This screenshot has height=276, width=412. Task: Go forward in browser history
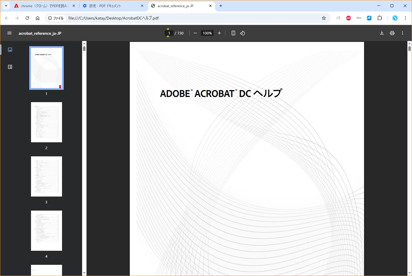coord(17,18)
